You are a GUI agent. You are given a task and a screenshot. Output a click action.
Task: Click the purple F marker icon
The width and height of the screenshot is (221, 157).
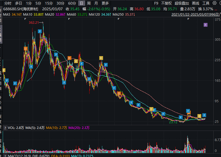pyautogui.click(x=205, y=25)
